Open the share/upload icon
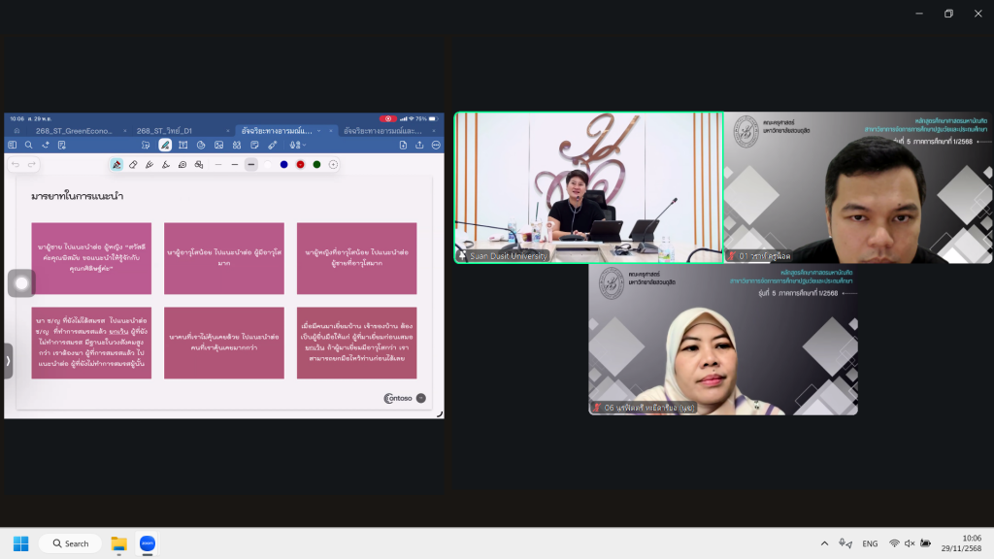Screen dimensions: 994x559 pyautogui.click(x=419, y=145)
